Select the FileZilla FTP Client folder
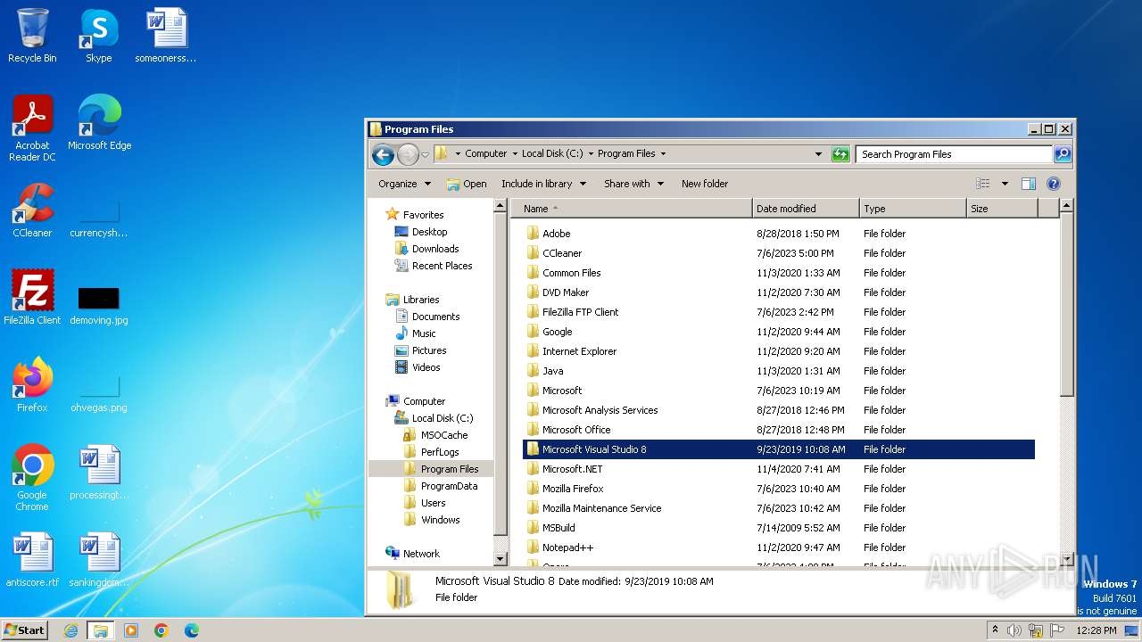This screenshot has height=642, width=1142. (778, 312)
